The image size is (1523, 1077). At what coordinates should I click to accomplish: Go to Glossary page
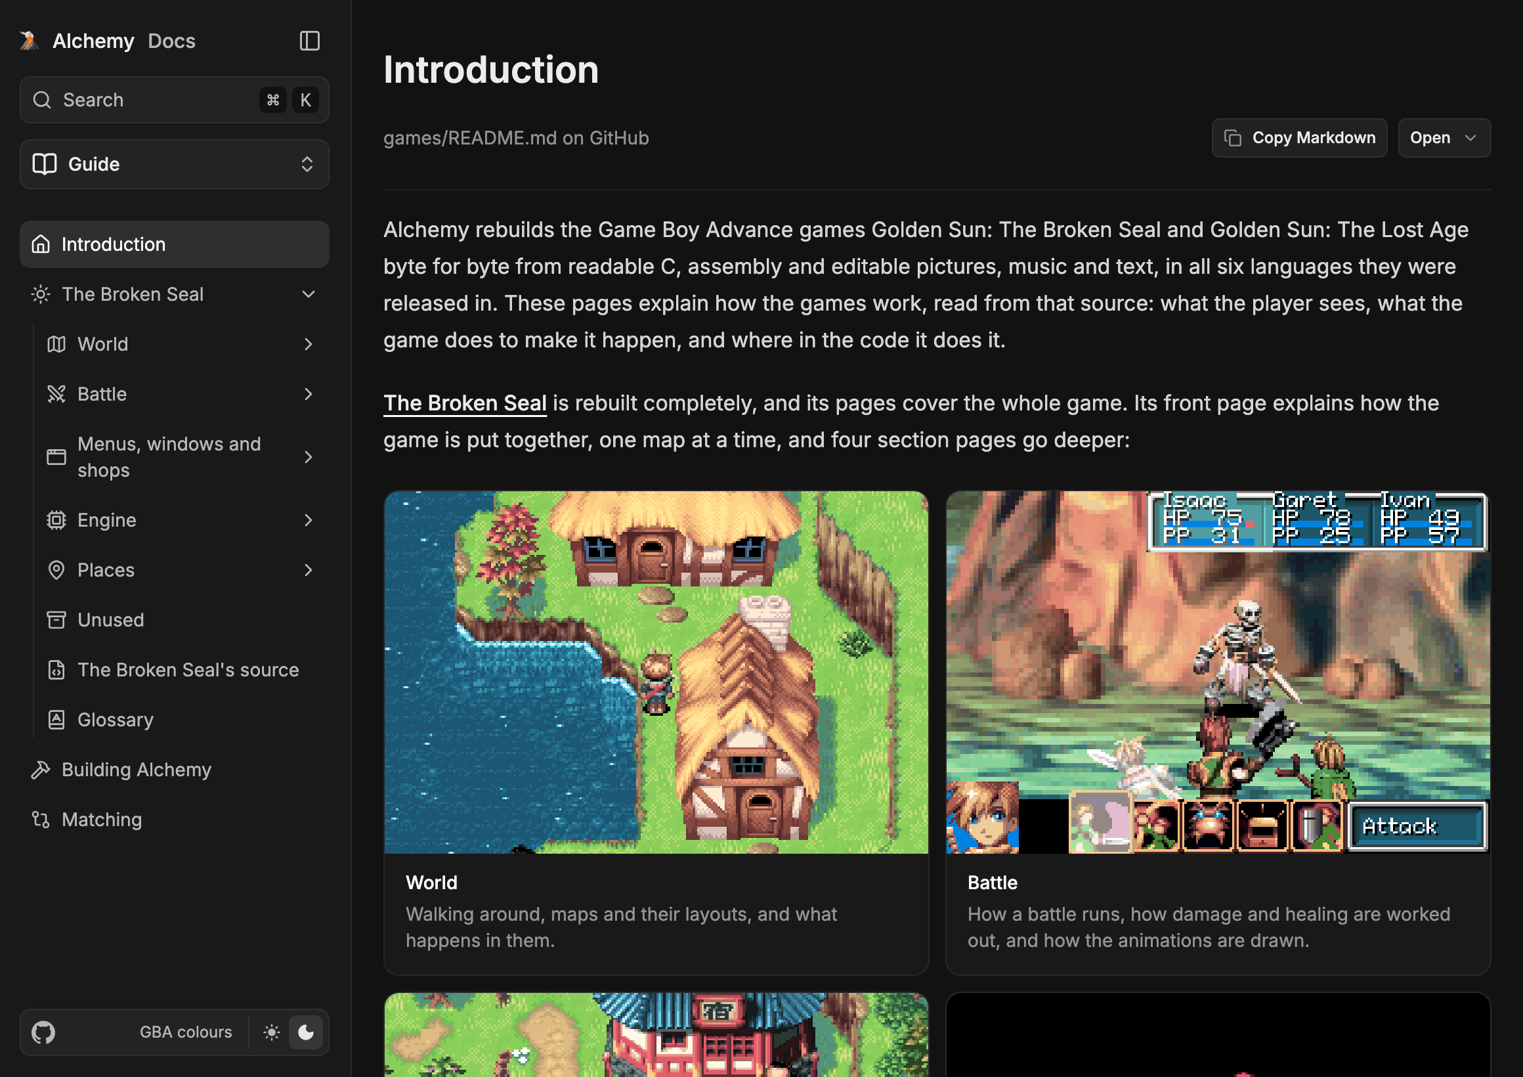182,719
